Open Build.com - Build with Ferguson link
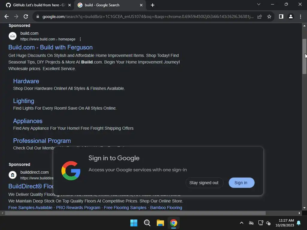 click(x=50, y=47)
